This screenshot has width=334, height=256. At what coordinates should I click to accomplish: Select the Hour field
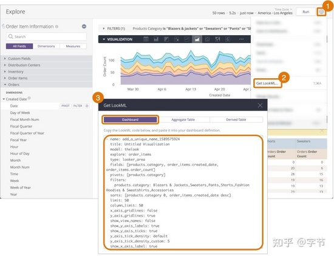[x=14, y=147]
